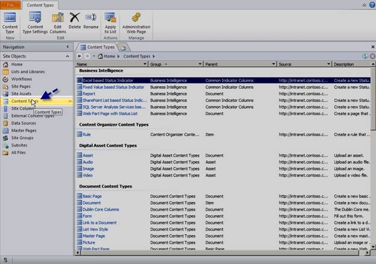Open Site Groups in navigation
Screen dimensions: 376x264
click(x=22, y=138)
